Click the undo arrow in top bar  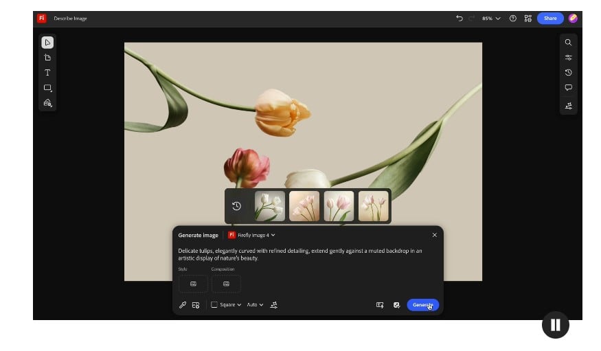(x=459, y=19)
